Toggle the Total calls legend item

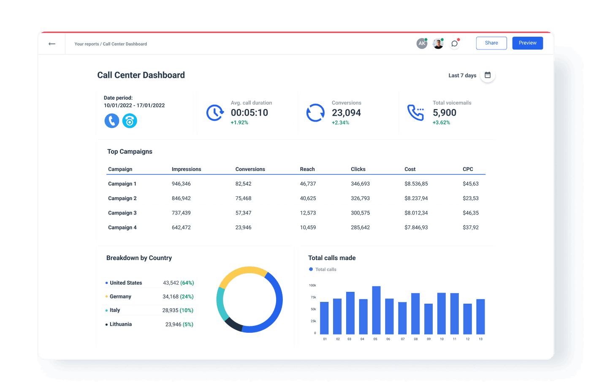tap(323, 269)
